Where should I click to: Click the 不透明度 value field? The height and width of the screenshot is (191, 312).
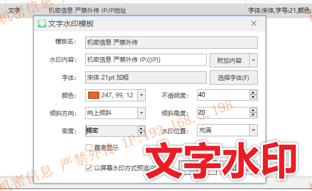point(223,95)
